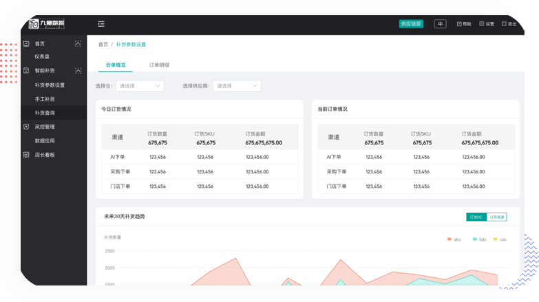Select the 订货DC toggle in trend chart
Viewport: 539px width, 302px height.
[476, 217]
